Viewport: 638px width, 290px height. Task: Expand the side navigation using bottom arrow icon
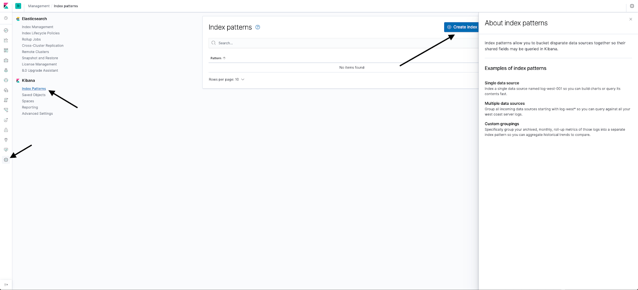click(6, 284)
